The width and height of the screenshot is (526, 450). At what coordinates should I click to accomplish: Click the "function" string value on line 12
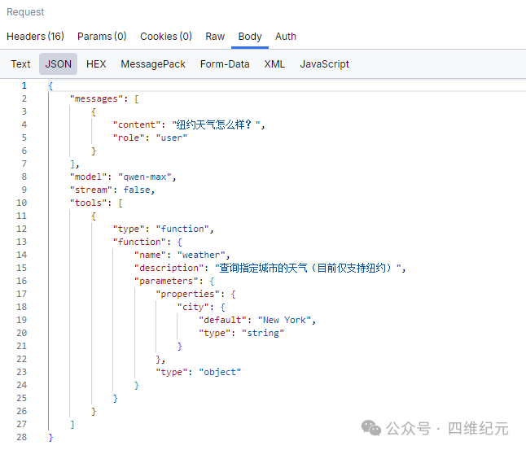point(182,229)
